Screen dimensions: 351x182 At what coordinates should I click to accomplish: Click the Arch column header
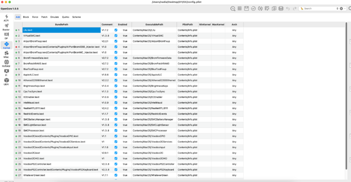coord(234,25)
